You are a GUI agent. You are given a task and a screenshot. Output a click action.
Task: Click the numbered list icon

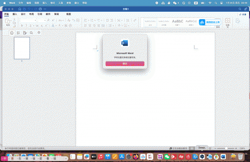pos(92,20)
